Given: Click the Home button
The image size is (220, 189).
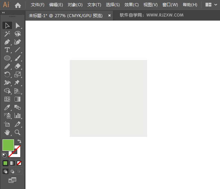Looking at the screenshot, I should click(18, 5).
